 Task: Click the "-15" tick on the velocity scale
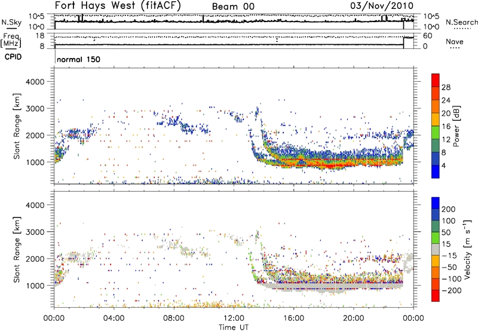[x=449, y=256]
